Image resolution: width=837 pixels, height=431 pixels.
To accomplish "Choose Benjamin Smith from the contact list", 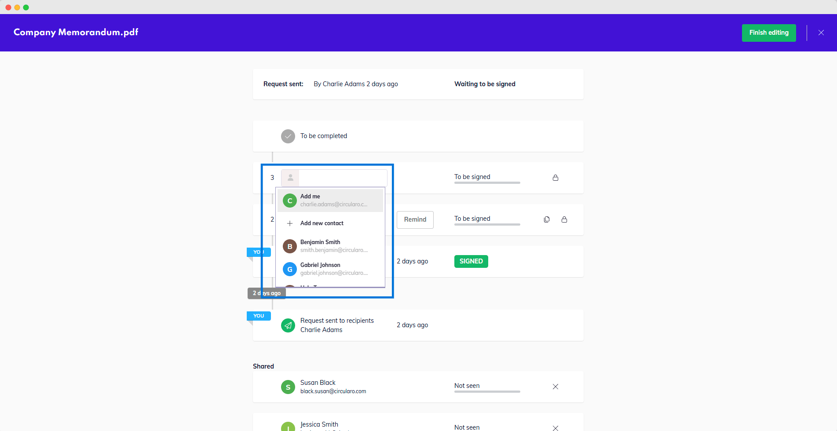I will (x=330, y=246).
